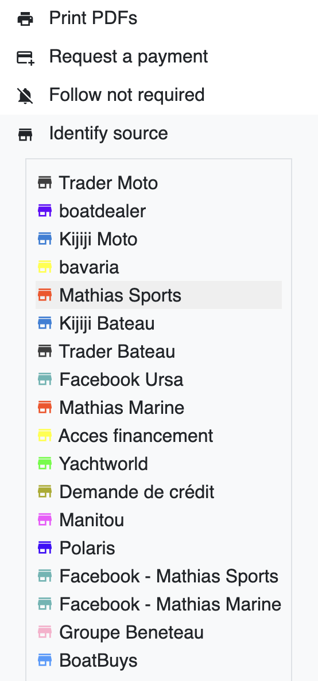Screen dimensions: 318x681
Task: Click the pink store icon beside Groupe Beneteau
Action: point(45,632)
